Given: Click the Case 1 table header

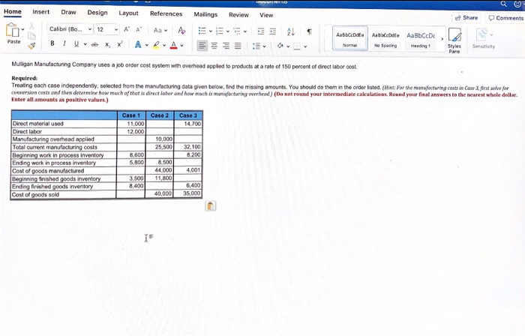Looking at the screenshot, I should click(131, 115).
